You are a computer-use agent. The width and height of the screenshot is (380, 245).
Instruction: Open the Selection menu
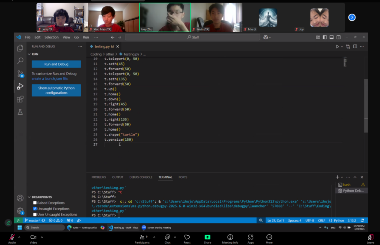pyautogui.click(x=51, y=37)
